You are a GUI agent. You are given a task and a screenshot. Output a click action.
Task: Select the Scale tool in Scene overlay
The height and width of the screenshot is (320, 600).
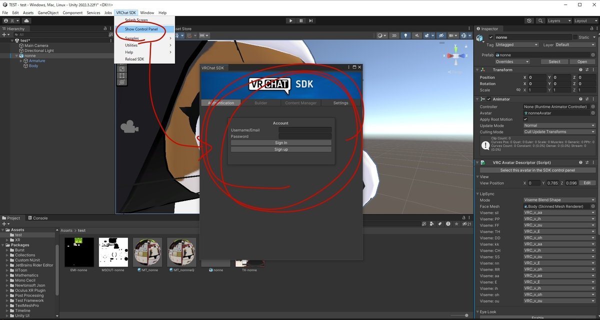(x=121, y=69)
